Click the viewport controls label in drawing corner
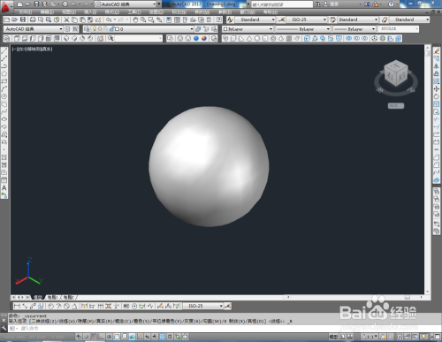442x342 pixels. click(33, 49)
